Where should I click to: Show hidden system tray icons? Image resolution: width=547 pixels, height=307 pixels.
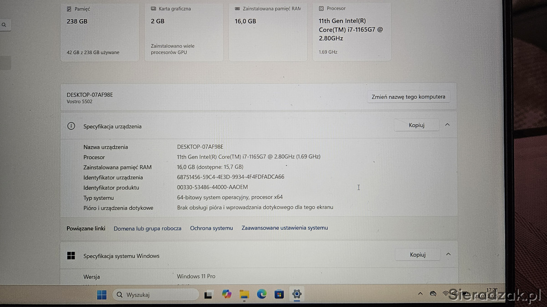coord(420,295)
